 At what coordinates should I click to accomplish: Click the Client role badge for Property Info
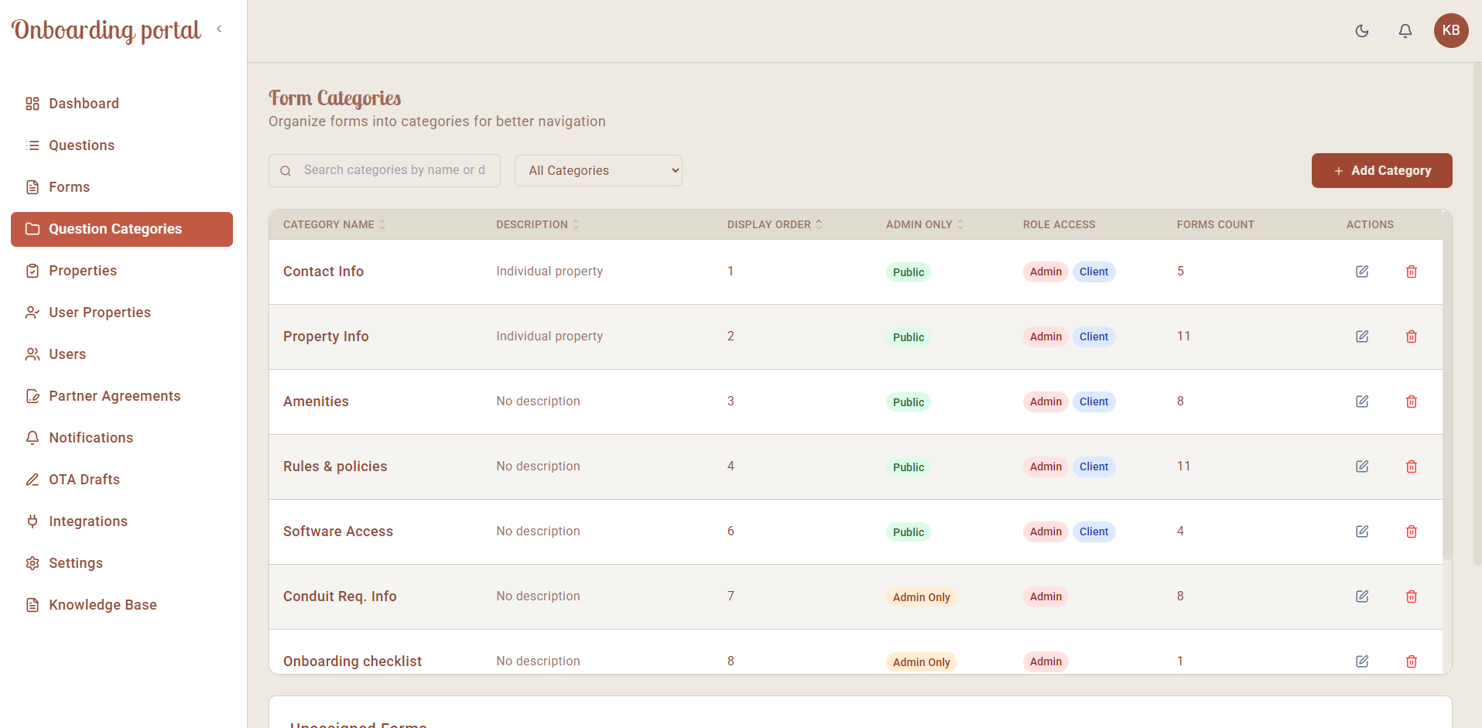coord(1094,337)
